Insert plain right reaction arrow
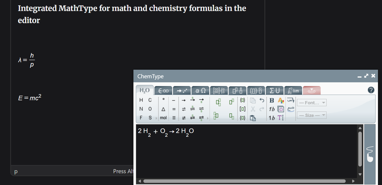The width and height of the screenshot is (382, 185). [x=184, y=100]
